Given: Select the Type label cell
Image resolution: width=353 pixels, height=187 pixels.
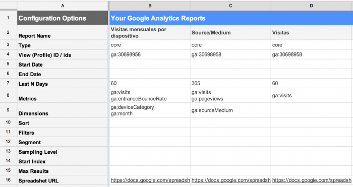Looking at the screenshot, I should click(x=63, y=45).
